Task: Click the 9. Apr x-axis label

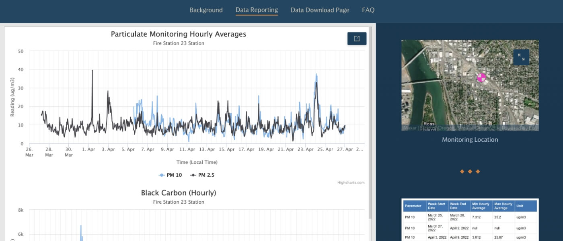Action: point(167,149)
